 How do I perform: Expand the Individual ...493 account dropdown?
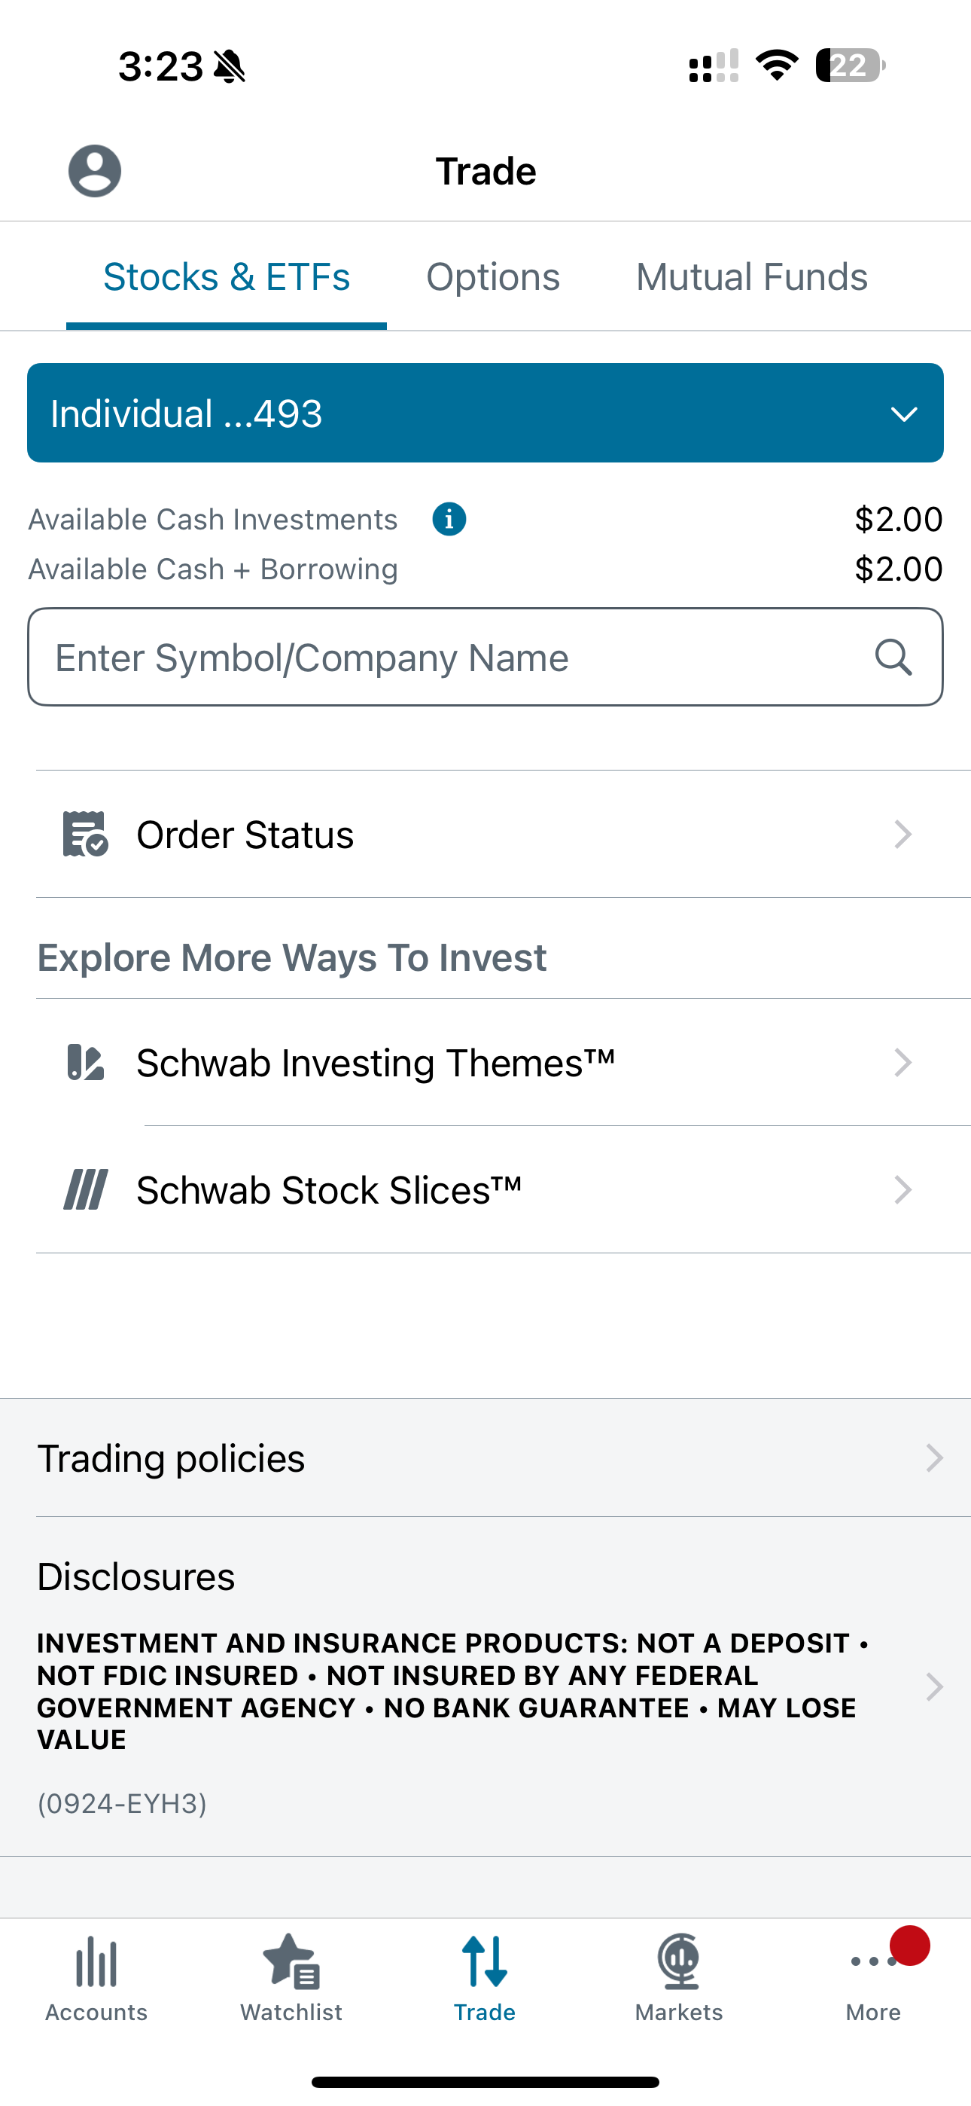coord(485,413)
